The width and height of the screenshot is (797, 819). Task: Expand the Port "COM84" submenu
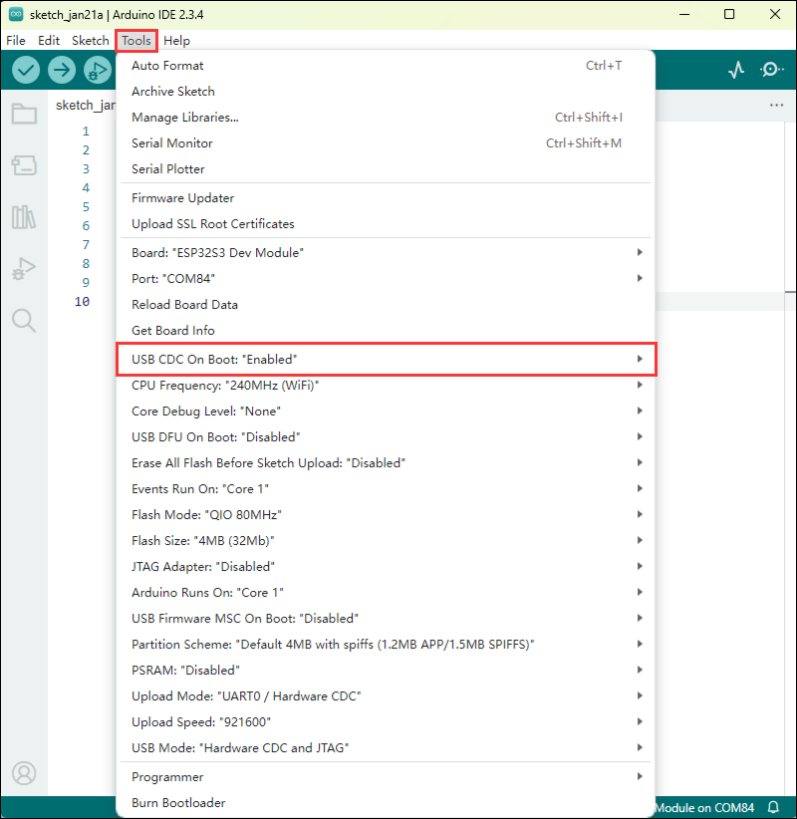click(x=386, y=279)
